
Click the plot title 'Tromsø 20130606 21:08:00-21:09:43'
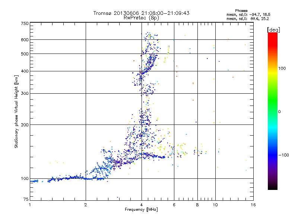(141, 13)
